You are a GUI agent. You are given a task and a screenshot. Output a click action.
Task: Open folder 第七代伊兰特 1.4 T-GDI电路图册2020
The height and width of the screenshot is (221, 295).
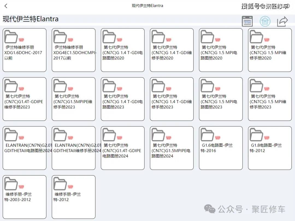[x=123, y=50]
